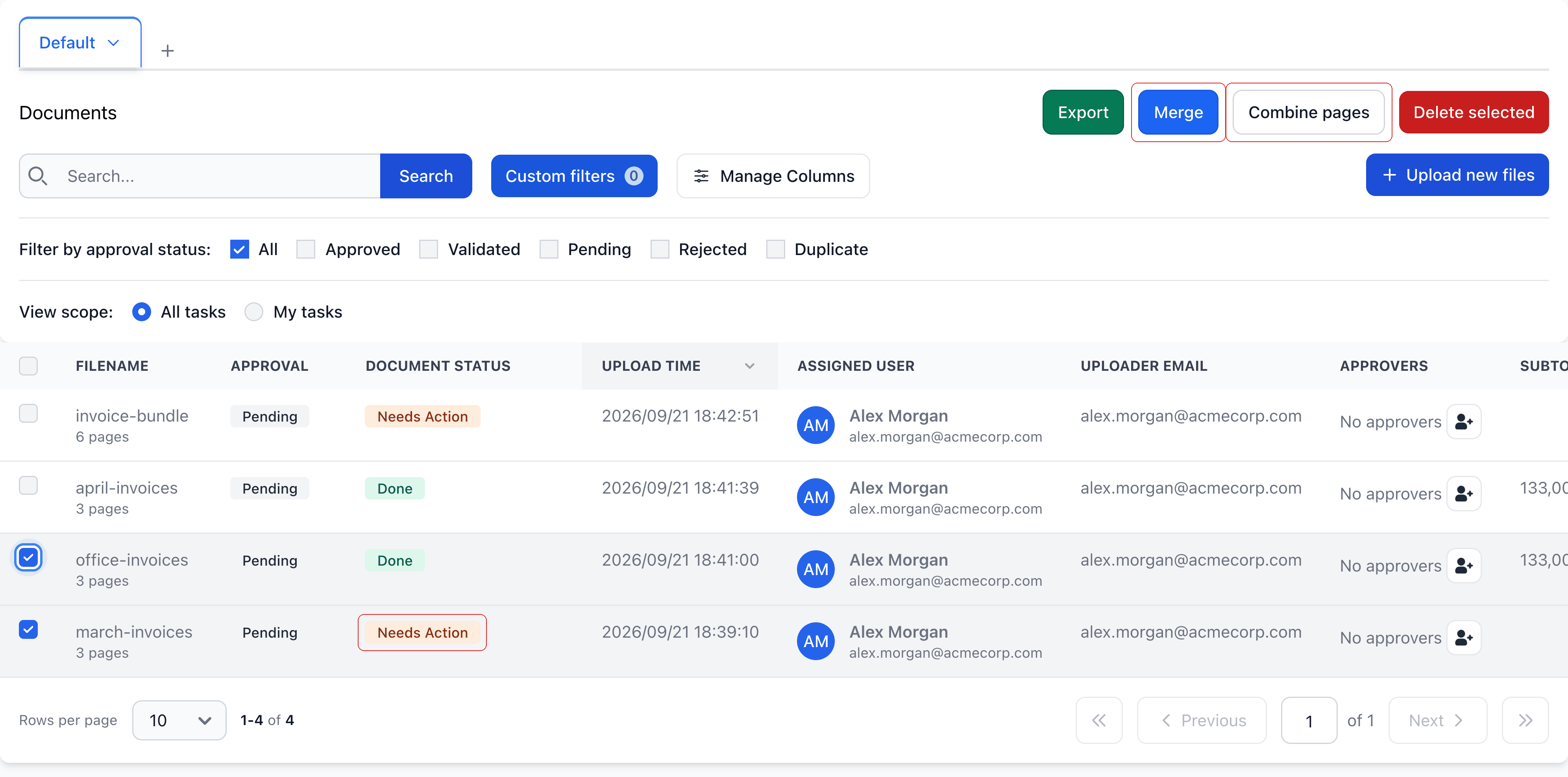Go to first page with double-left arrows
The image size is (1568, 777).
pos(1099,720)
